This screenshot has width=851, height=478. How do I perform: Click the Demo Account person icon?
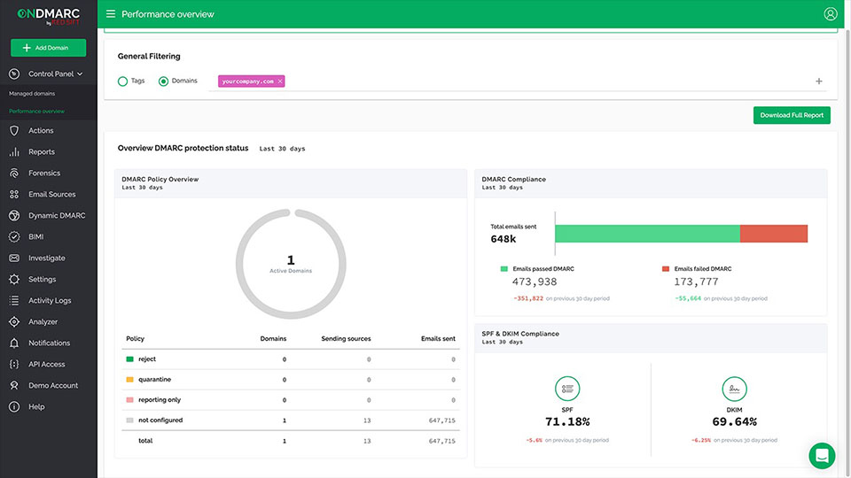point(14,385)
